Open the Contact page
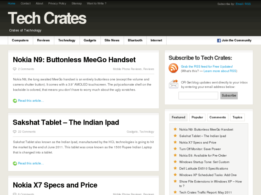 (25, 3)
